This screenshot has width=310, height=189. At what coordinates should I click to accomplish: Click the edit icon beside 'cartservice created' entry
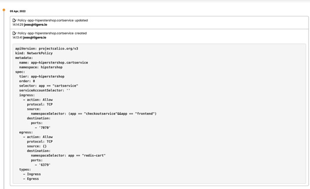[14, 33]
